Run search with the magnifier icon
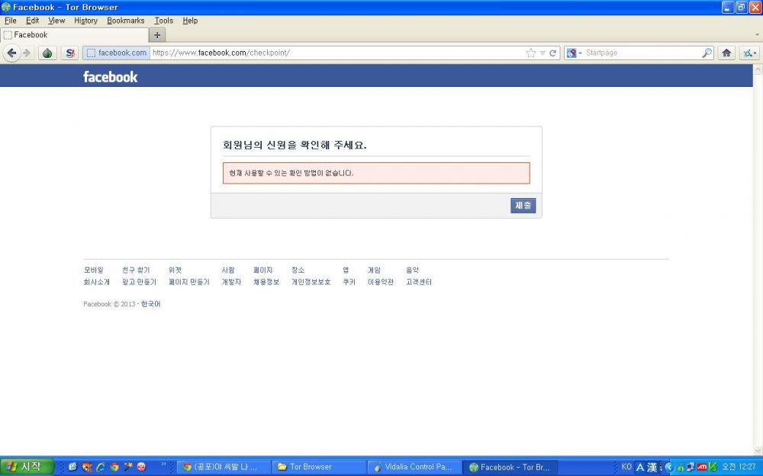The width and height of the screenshot is (763, 476). [707, 53]
